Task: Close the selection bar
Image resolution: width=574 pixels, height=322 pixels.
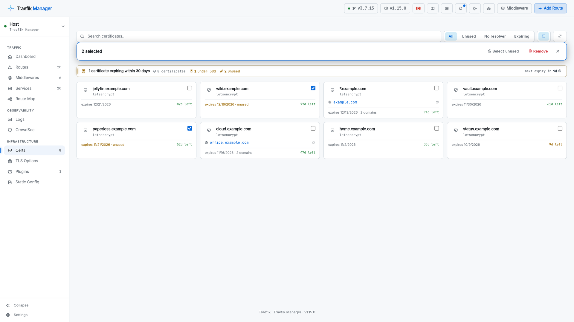Action: tap(558, 51)
